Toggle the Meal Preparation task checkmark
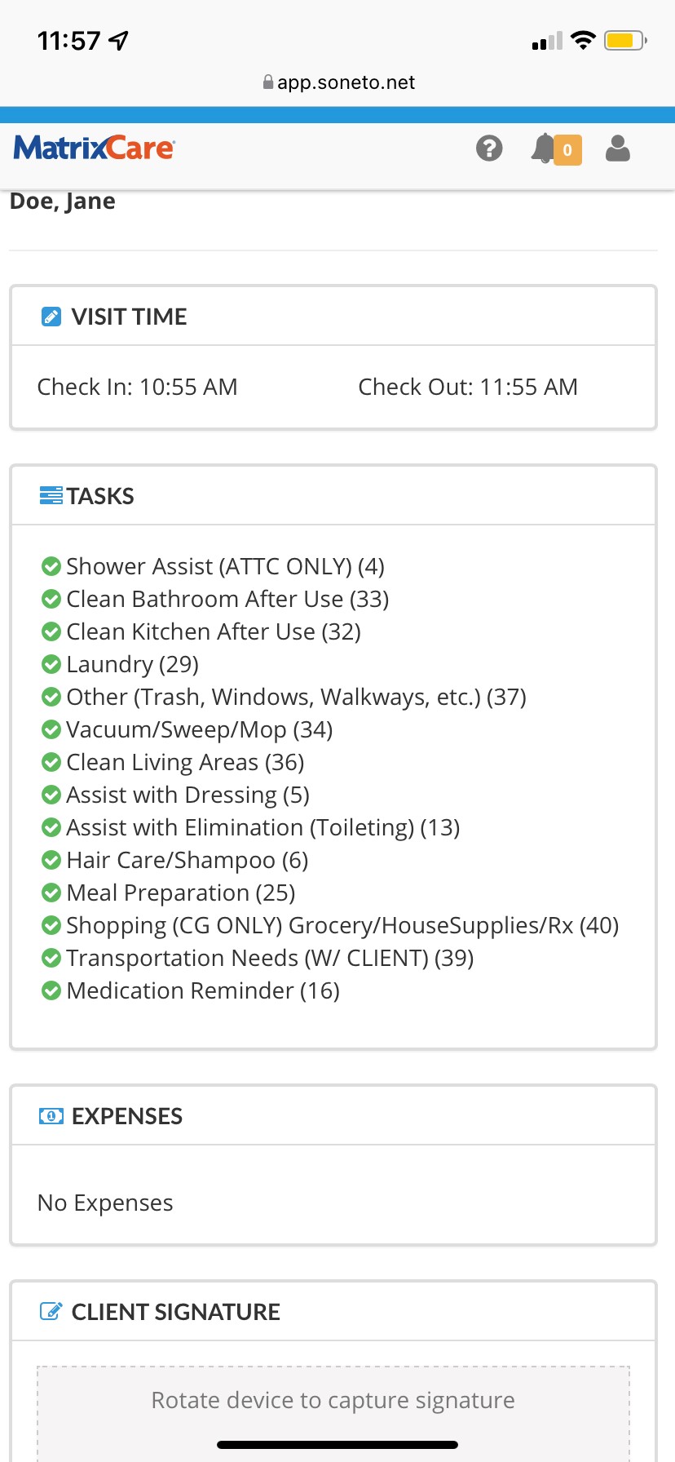This screenshot has height=1462, width=675. 51,893
